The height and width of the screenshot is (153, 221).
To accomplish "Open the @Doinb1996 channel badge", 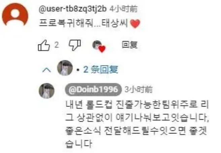I will tap(93, 90).
